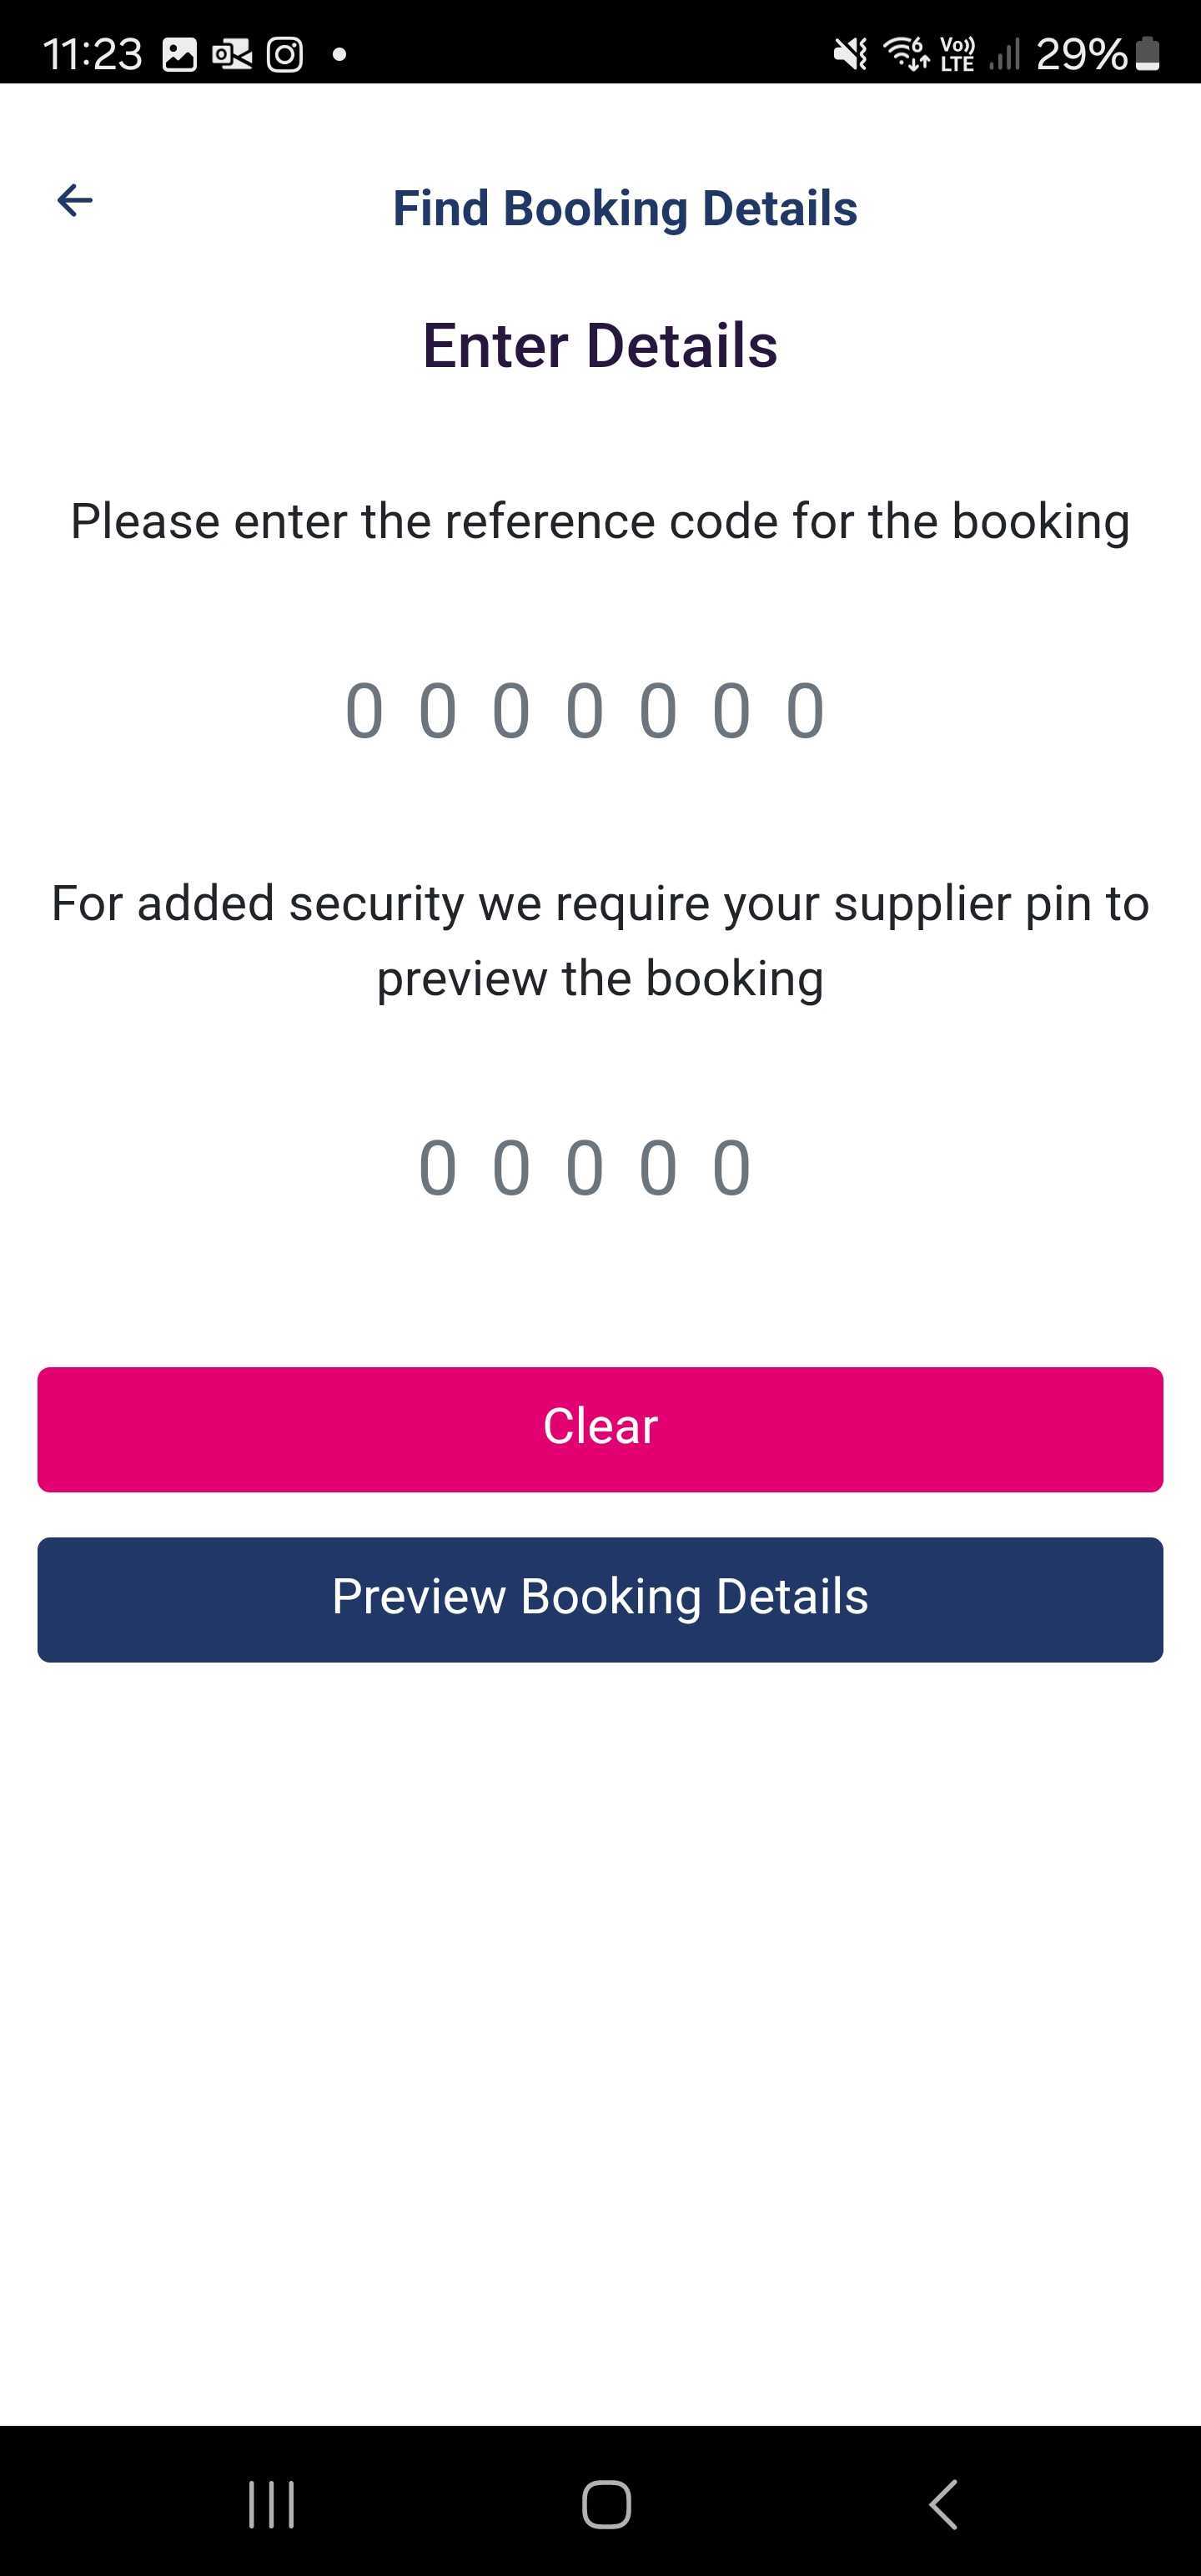1201x2576 pixels.
Task: Tap the Instagram notification icon
Action: coord(285,54)
